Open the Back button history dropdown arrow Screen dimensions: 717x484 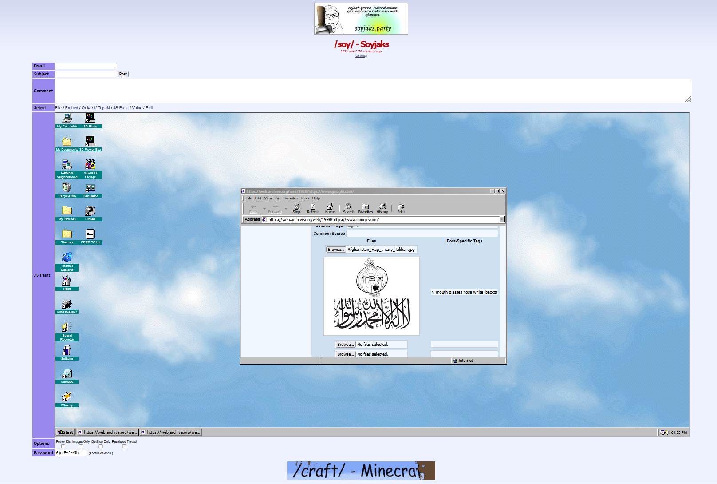(264, 209)
